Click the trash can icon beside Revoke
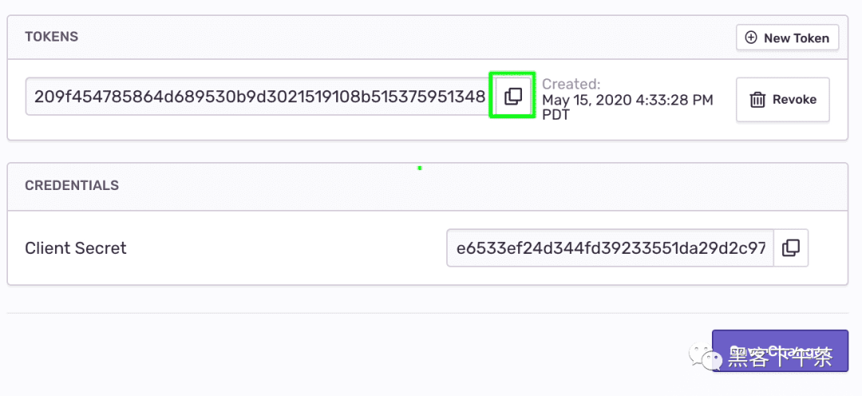This screenshot has width=862, height=396. click(757, 100)
